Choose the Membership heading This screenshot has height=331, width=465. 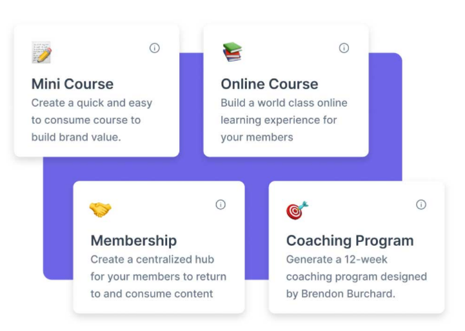point(133,241)
